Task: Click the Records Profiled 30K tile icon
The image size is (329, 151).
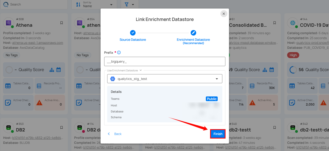Action: pos(252,86)
